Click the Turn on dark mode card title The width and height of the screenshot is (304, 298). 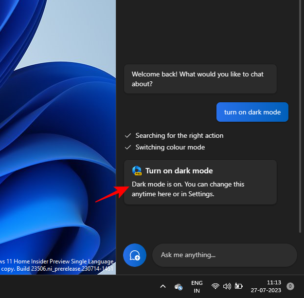point(179,171)
